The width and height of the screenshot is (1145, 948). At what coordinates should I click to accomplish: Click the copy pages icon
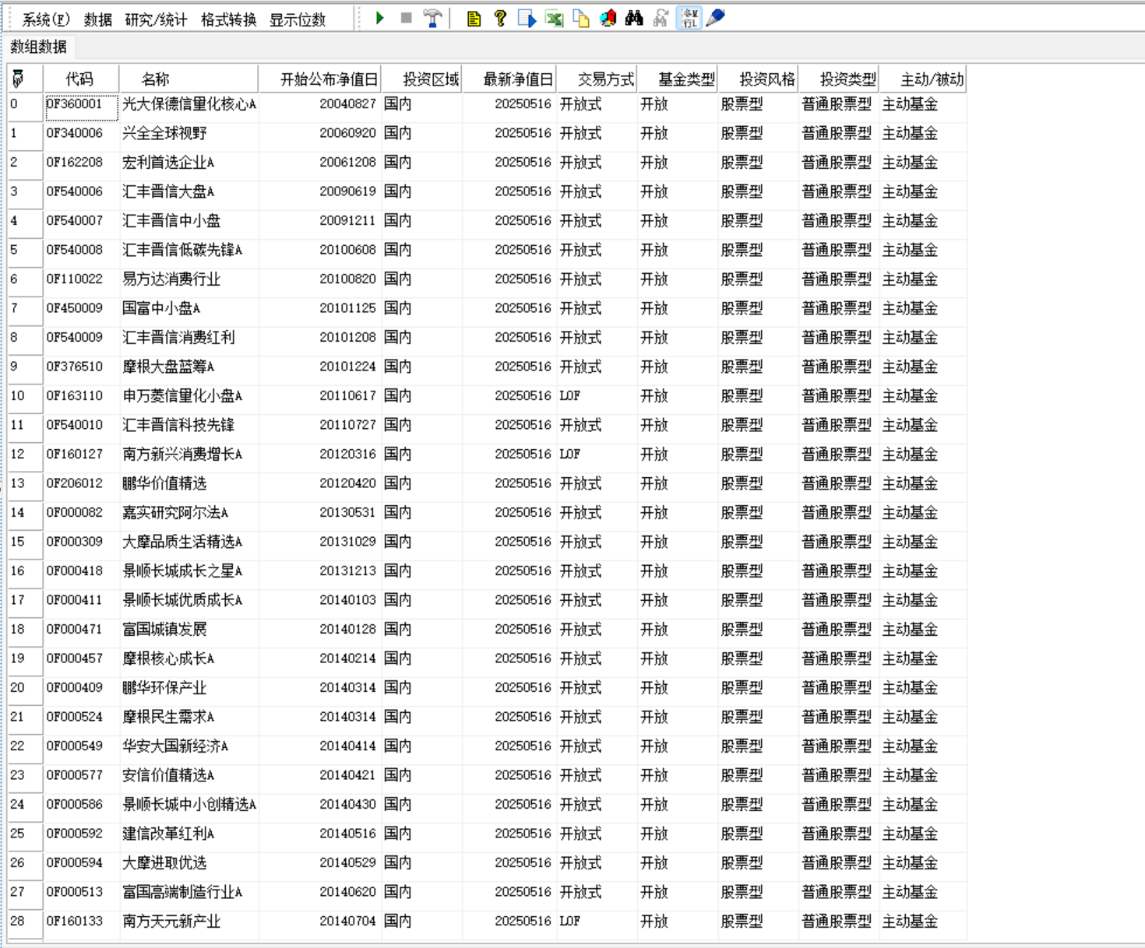581,18
